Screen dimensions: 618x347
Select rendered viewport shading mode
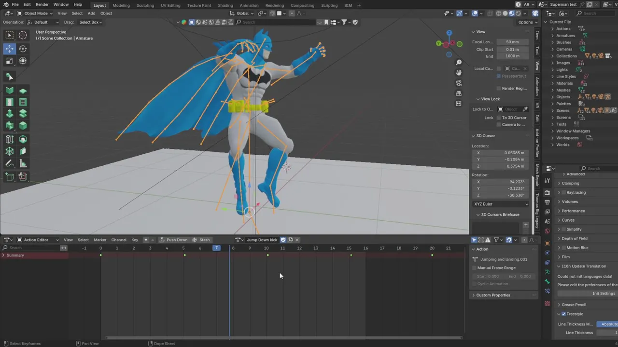click(x=519, y=13)
